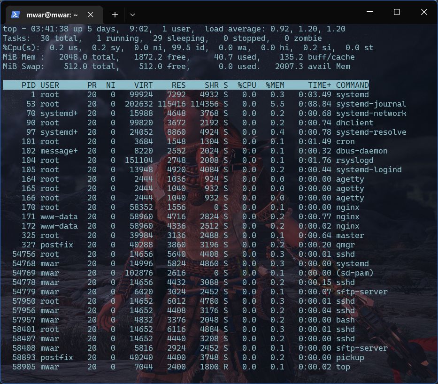The image size is (438, 384).
Task: Minimize the terminal window
Action: (369, 12)
